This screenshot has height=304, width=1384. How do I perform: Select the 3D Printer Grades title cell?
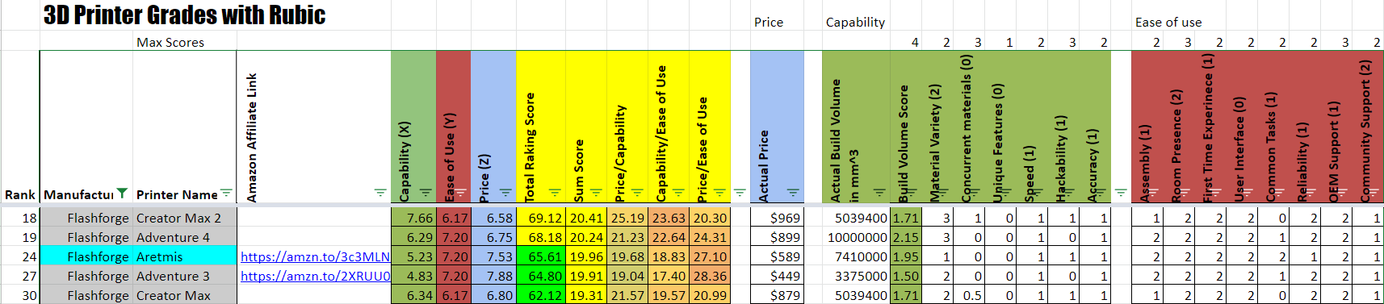click(184, 15)
